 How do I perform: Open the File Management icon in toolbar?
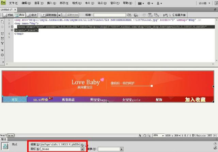[129, 15]
